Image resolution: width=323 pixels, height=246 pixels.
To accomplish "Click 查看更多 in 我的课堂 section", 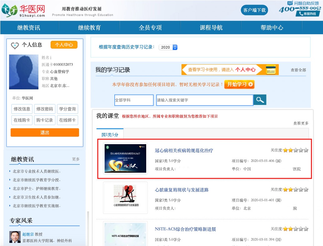I will (301, 123).
